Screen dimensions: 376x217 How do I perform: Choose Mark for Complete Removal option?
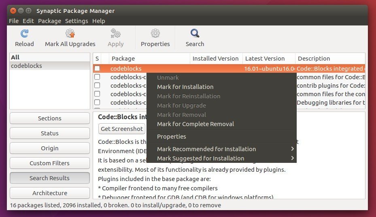coord(221,124)
